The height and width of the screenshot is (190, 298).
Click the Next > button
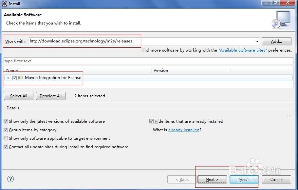[212, 180]
